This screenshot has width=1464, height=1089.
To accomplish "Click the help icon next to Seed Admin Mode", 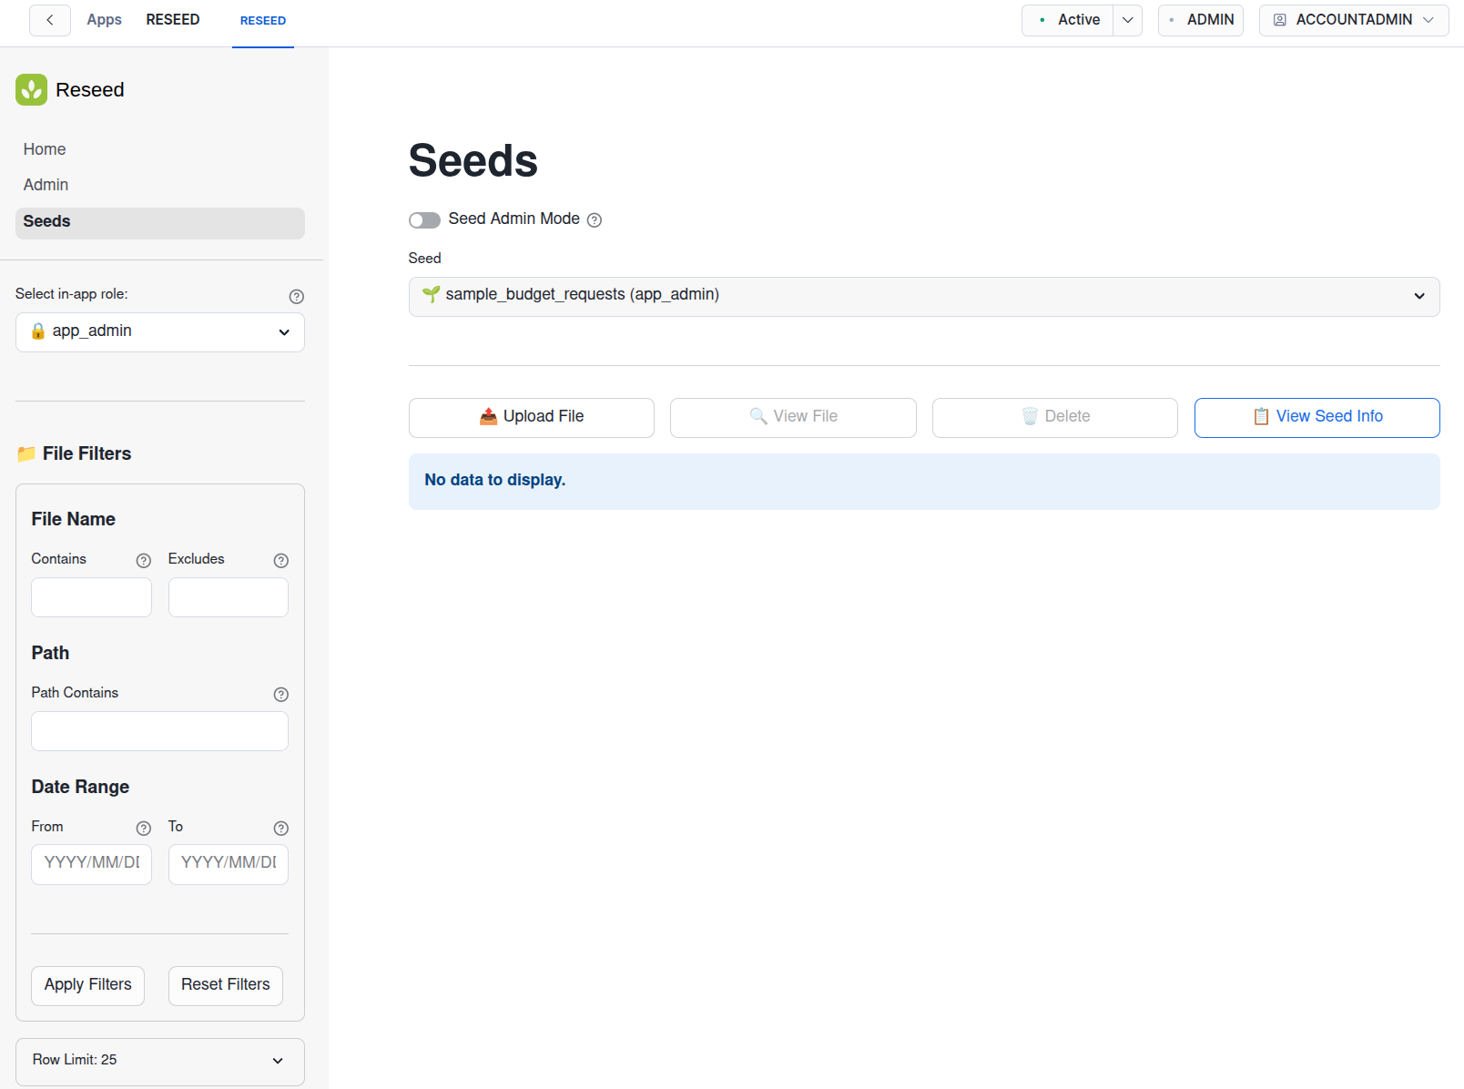I will point(594,219).
